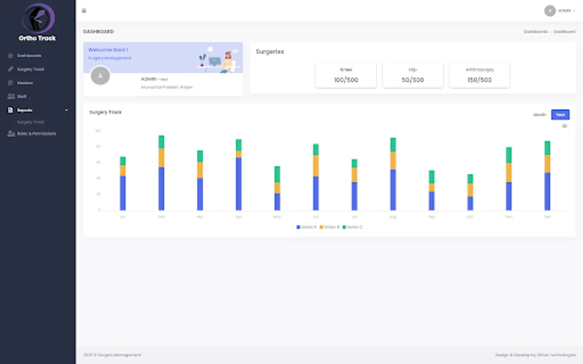The width and height of the screenshot is (583, 364).
Task: Select Surgery Track under Reports
Action: (x=30, y=122)
